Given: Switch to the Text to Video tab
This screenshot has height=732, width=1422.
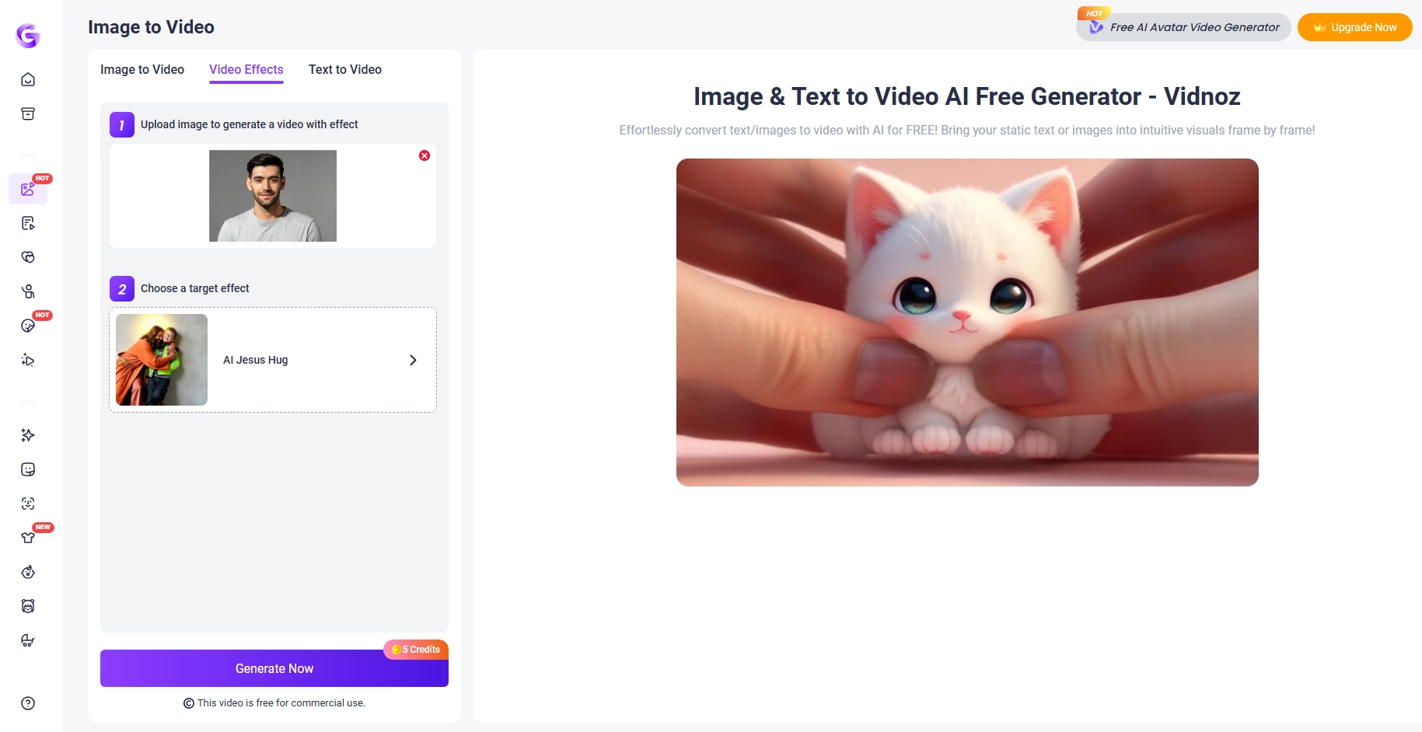Looking at the screenshot, I should point(344,69).
